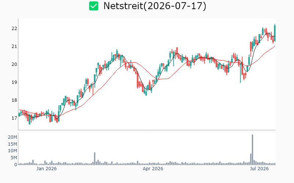Click the 18 price axis label
The height and width of the screenshot is (183, 294).
pyautogui.click(x=14, y=100)
